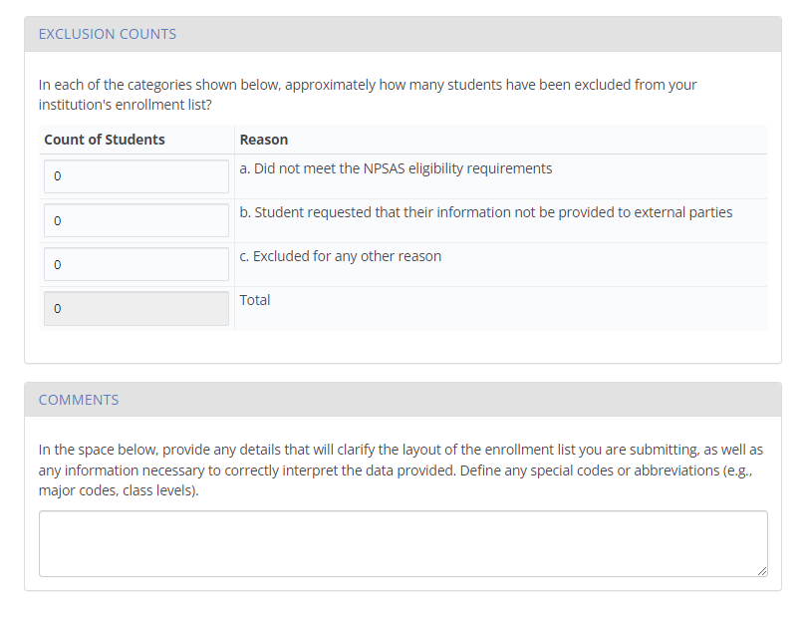Click the 'Excluded for any other reason' label
Screen dimensions: 808x627
pos(340,256)
